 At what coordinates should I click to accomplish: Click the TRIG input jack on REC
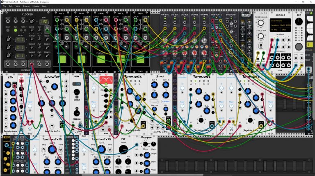(x=301, y=58)
